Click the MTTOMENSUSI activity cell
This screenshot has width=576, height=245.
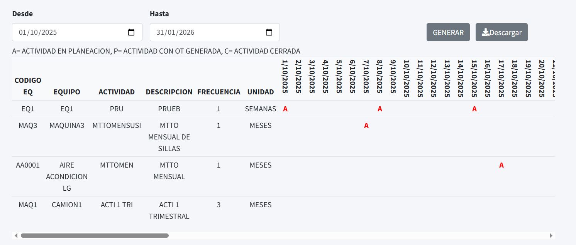click(x=117, y=126)
